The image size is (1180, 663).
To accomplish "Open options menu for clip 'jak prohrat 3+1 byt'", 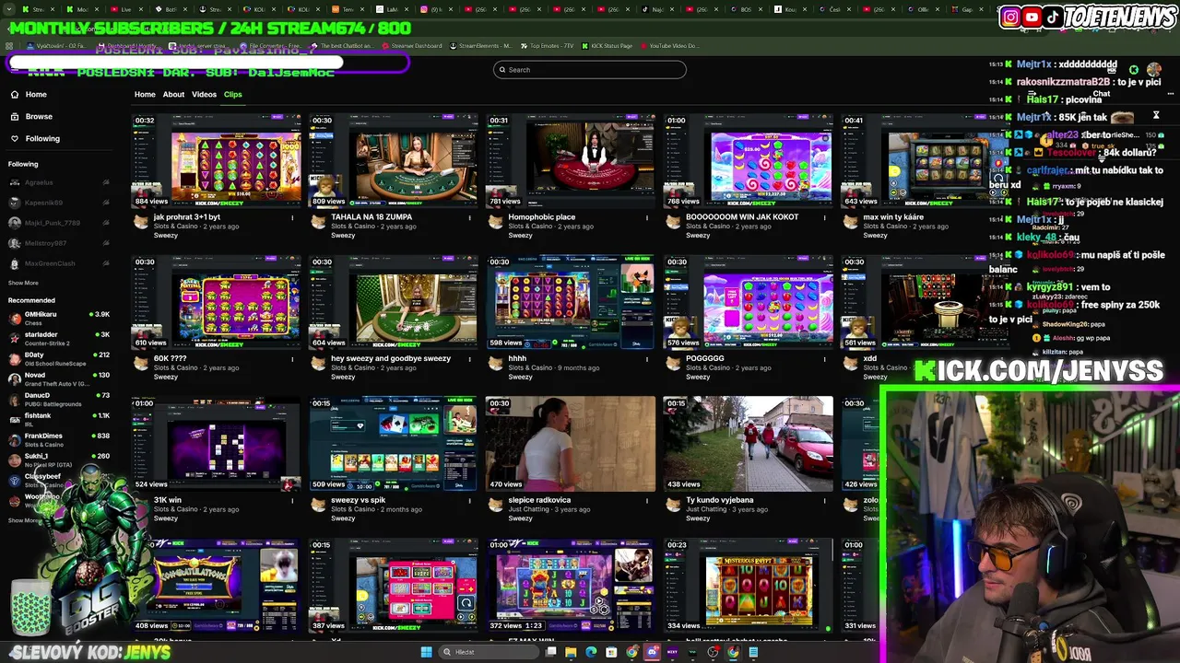I will 292,218.
